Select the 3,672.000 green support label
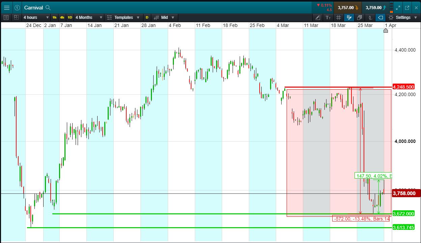 click(x=403, y=214)
